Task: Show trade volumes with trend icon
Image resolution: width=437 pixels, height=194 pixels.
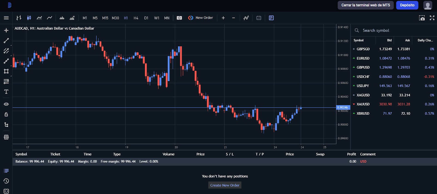Action: 72,18
